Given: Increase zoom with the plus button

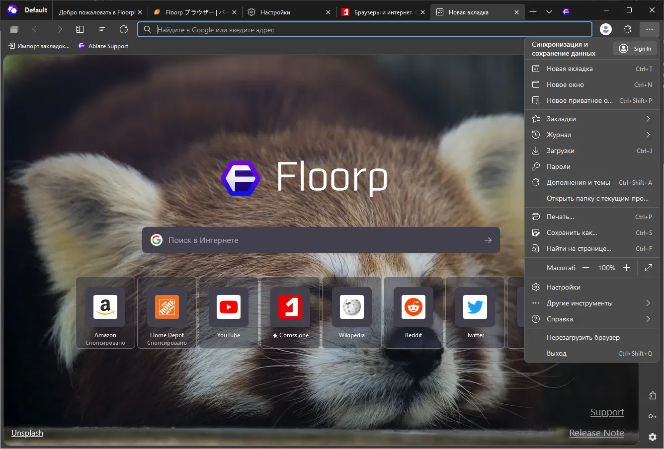Looking at the screenshot, I should click(x=626, y=268).
